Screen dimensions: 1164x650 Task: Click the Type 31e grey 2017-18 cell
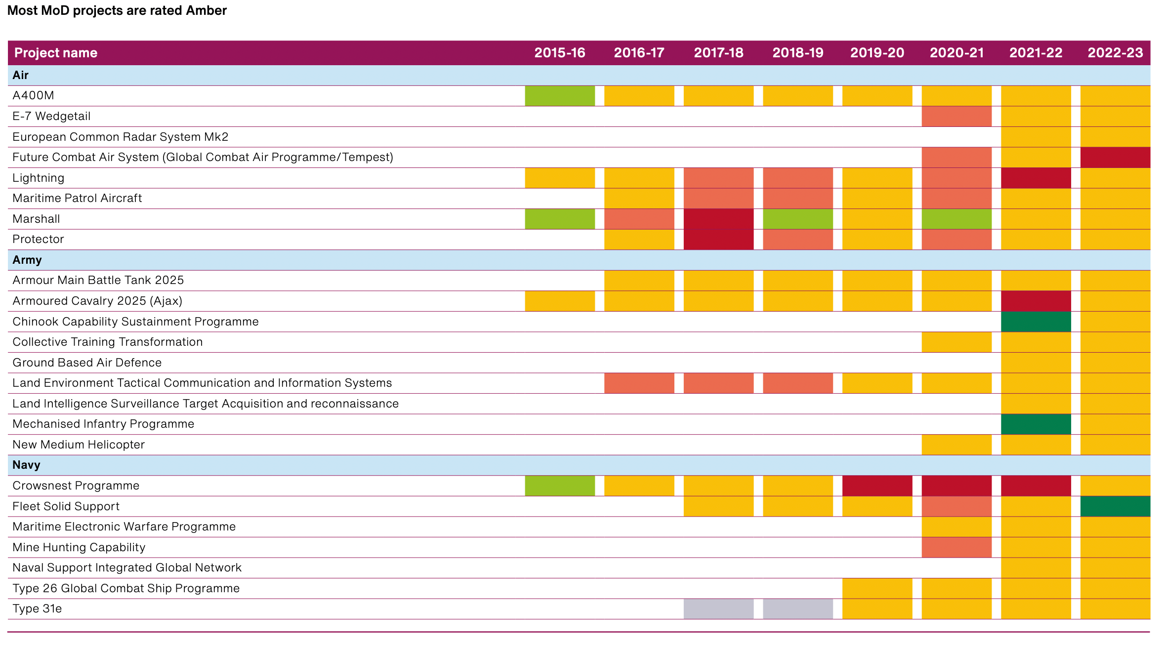[718, 609]
